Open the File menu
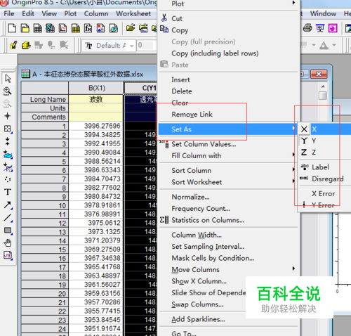The height and width of the screenshot is (336, 351). (9, 13)
